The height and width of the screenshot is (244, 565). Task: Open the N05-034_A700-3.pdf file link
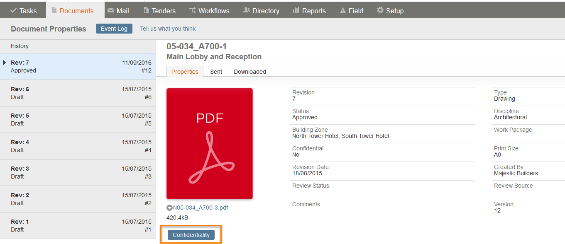point(201,208)
